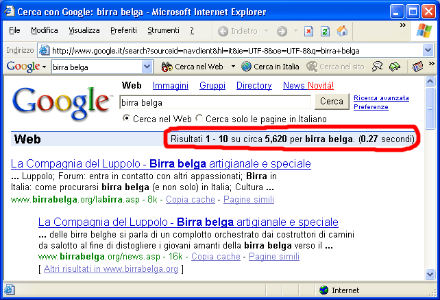Open the Modifica menu
Image resolution: width=440 pixels, height=300 pixels.
pyautogui.click(x=45, y=30)
